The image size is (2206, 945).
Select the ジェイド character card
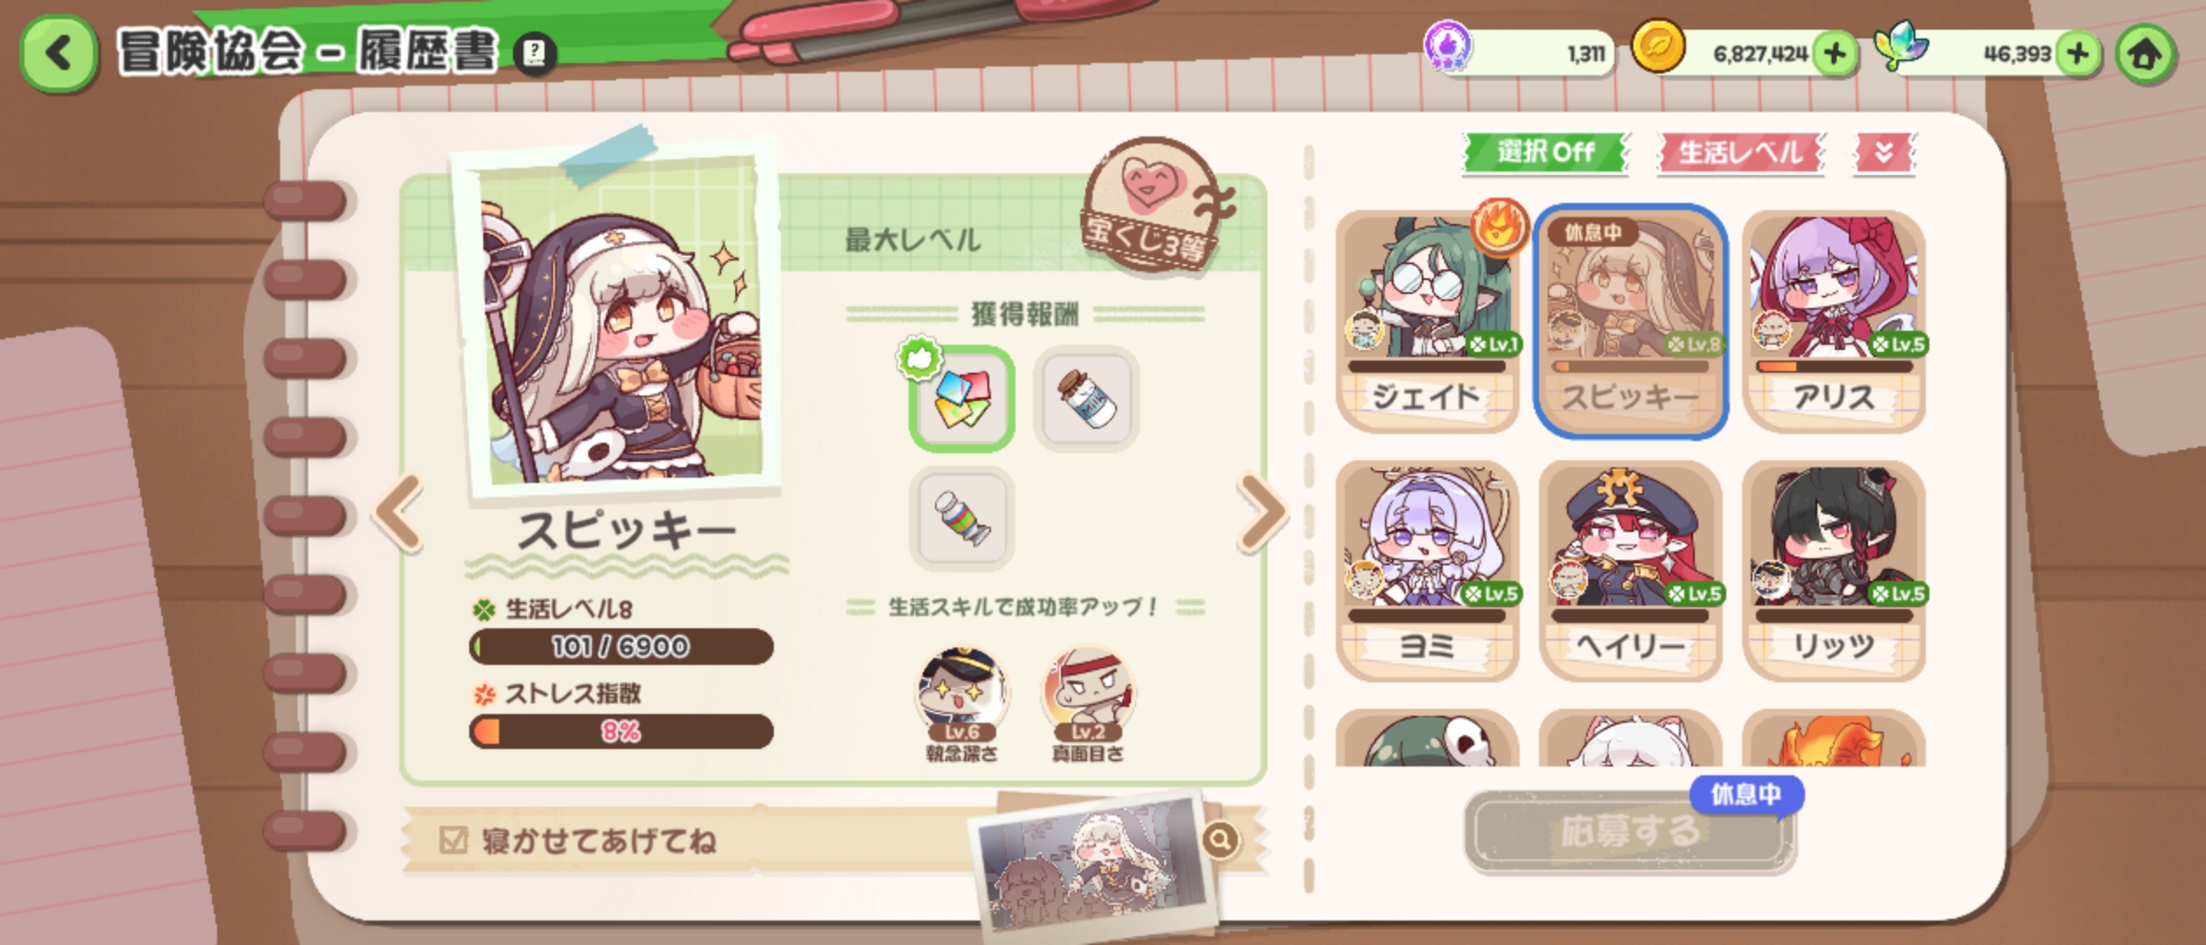click(1427, 320)
